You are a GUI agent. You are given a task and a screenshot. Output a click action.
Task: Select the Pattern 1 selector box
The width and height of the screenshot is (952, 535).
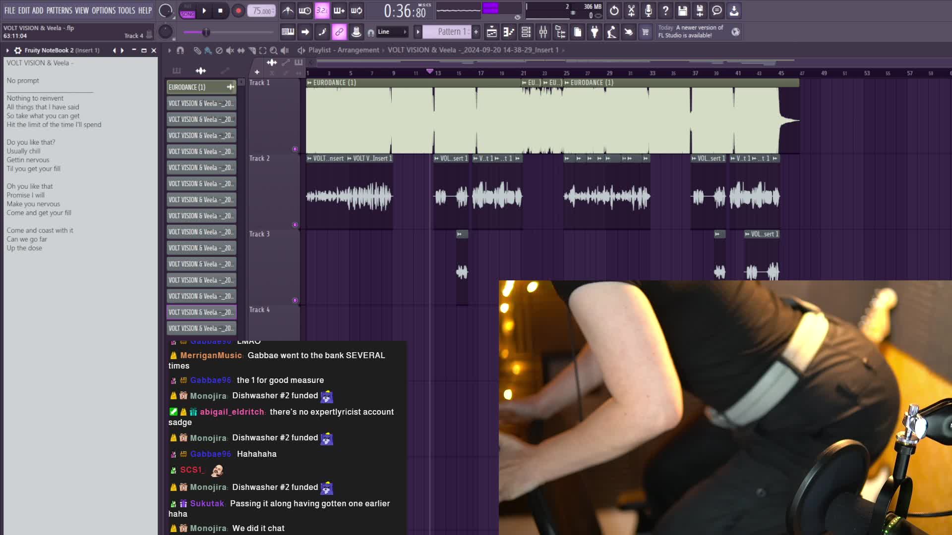click(446, 32)
